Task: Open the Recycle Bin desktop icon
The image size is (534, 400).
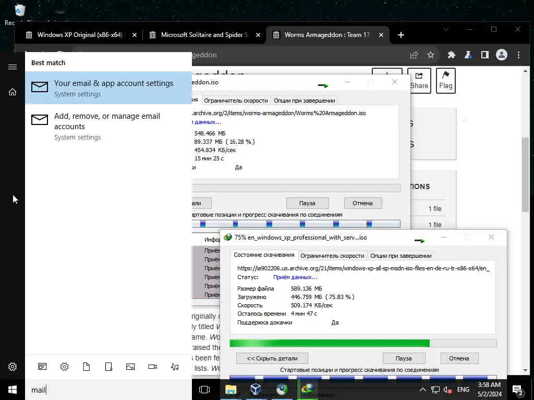Action: coord(20,10)
